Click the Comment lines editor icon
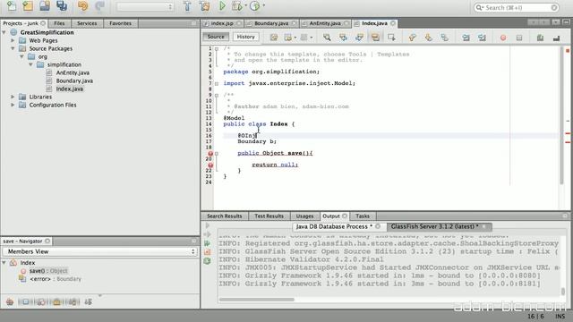 [x=540, y=38]
